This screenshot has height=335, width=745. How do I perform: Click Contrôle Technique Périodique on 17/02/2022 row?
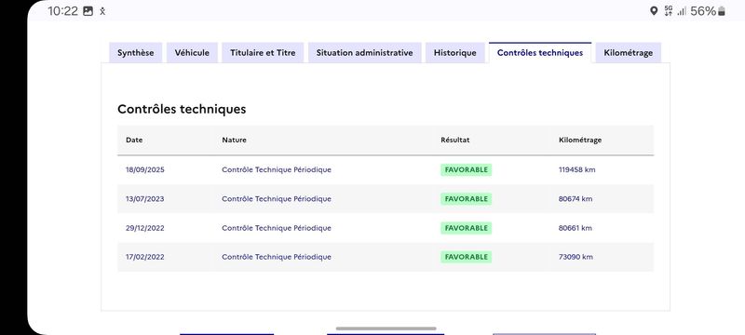(x=277, y=257)
